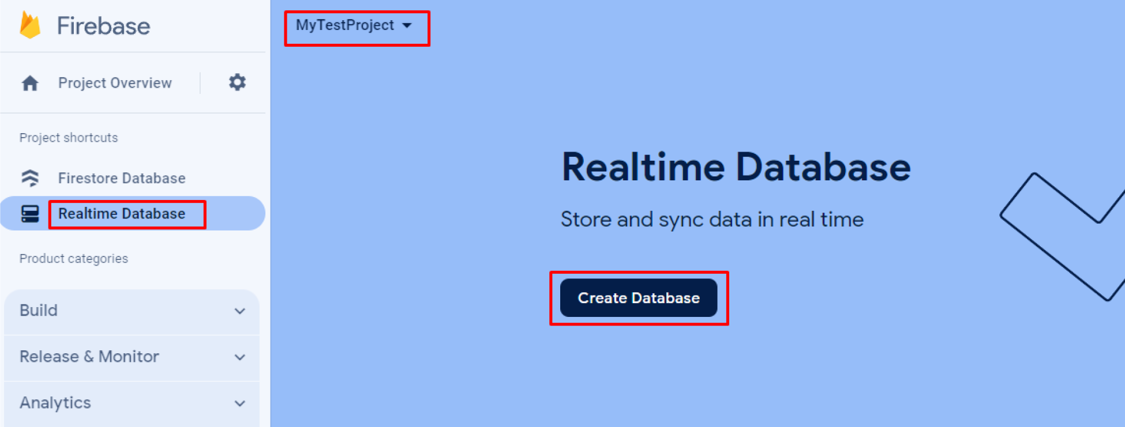Click the Realtime Database page heading
The height and width of the screenshot is (427, 1125).
tap(736, 167)
